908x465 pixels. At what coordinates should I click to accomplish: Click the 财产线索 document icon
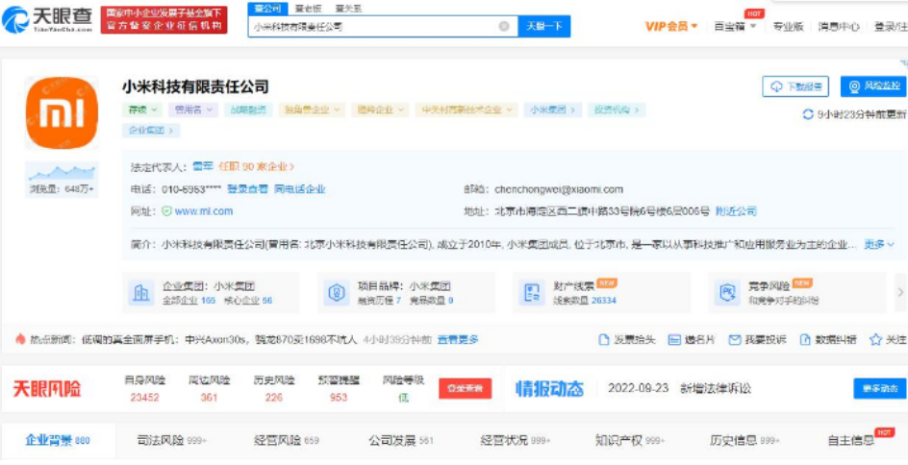point(531,293)
